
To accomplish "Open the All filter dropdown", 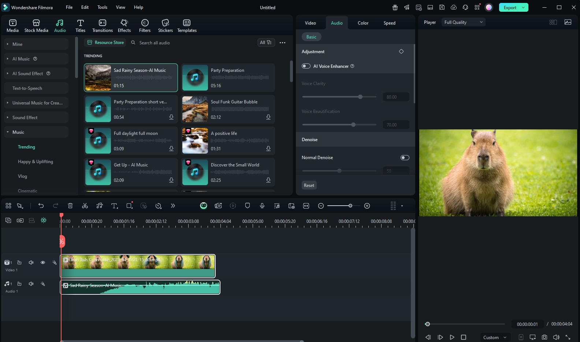I will (266, 43).
